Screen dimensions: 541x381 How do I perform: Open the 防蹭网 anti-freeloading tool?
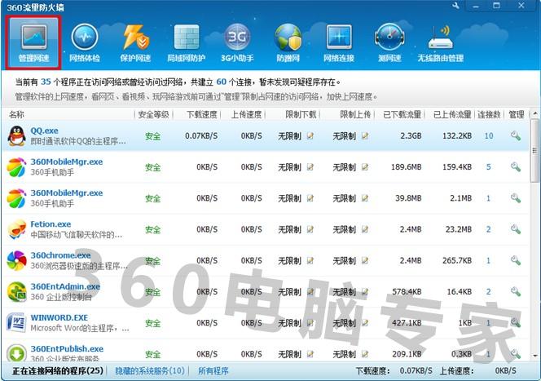[288, 43]
